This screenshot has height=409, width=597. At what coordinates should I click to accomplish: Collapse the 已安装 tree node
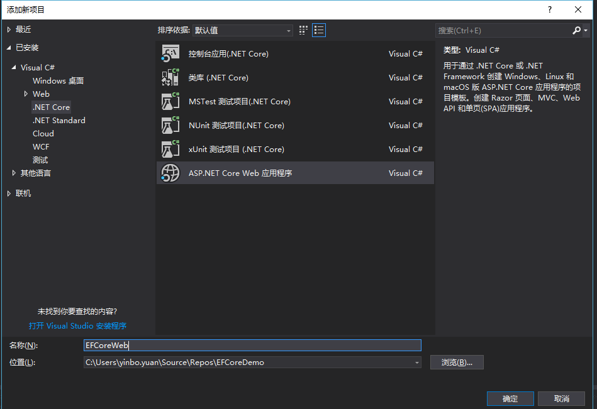[9, 48]
